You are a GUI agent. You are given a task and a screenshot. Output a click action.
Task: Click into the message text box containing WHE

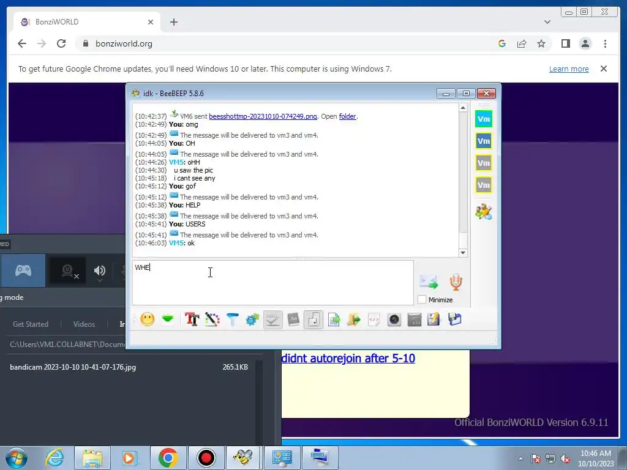pos(272,283)
